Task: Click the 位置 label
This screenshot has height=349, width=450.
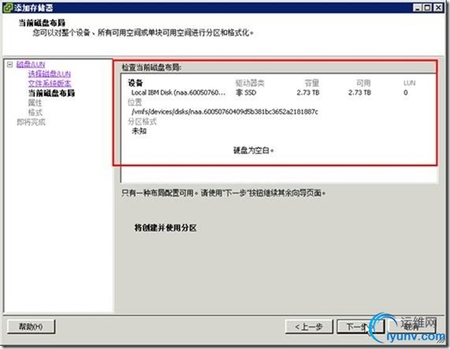Action: 135,102
